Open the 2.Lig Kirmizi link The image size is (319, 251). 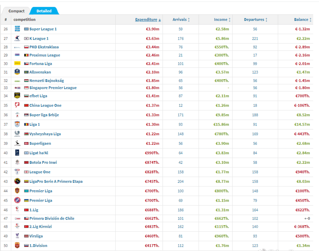coord(41,227)
